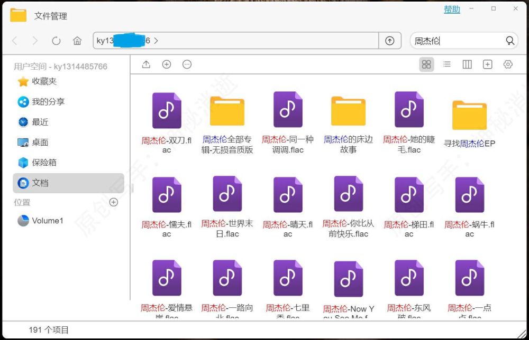Open 我的分享 in sidebar
Image resolution: width=529 pixels, height=340 pixels.
click(x=68, y=102)
